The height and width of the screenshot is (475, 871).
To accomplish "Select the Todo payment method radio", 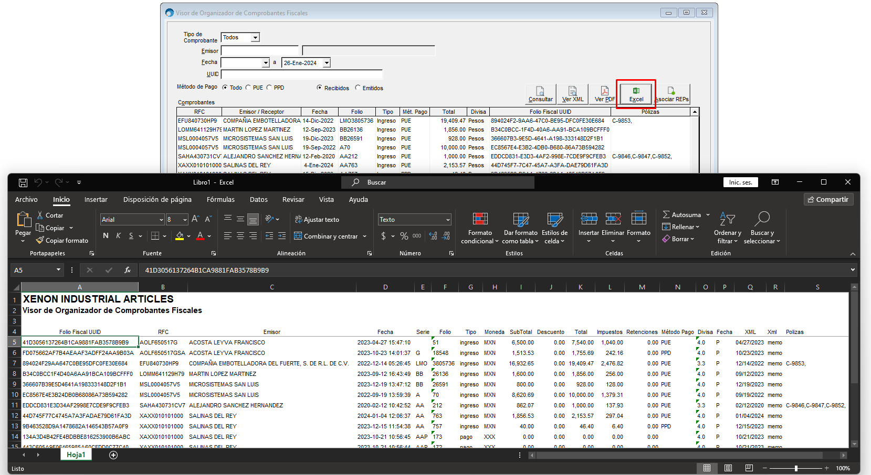I will [225, 88].
